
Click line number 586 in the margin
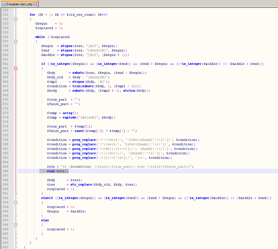[5, 171]
